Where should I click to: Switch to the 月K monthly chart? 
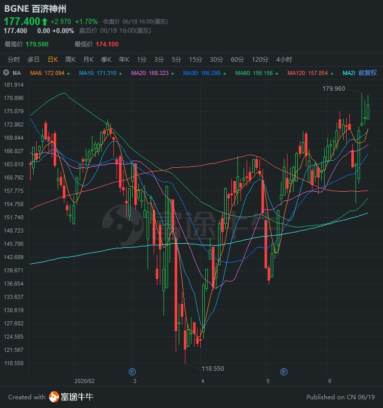point(88,59)
